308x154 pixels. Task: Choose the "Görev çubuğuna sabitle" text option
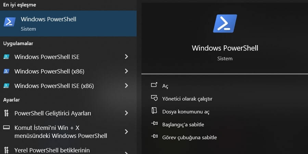[189, 138]
